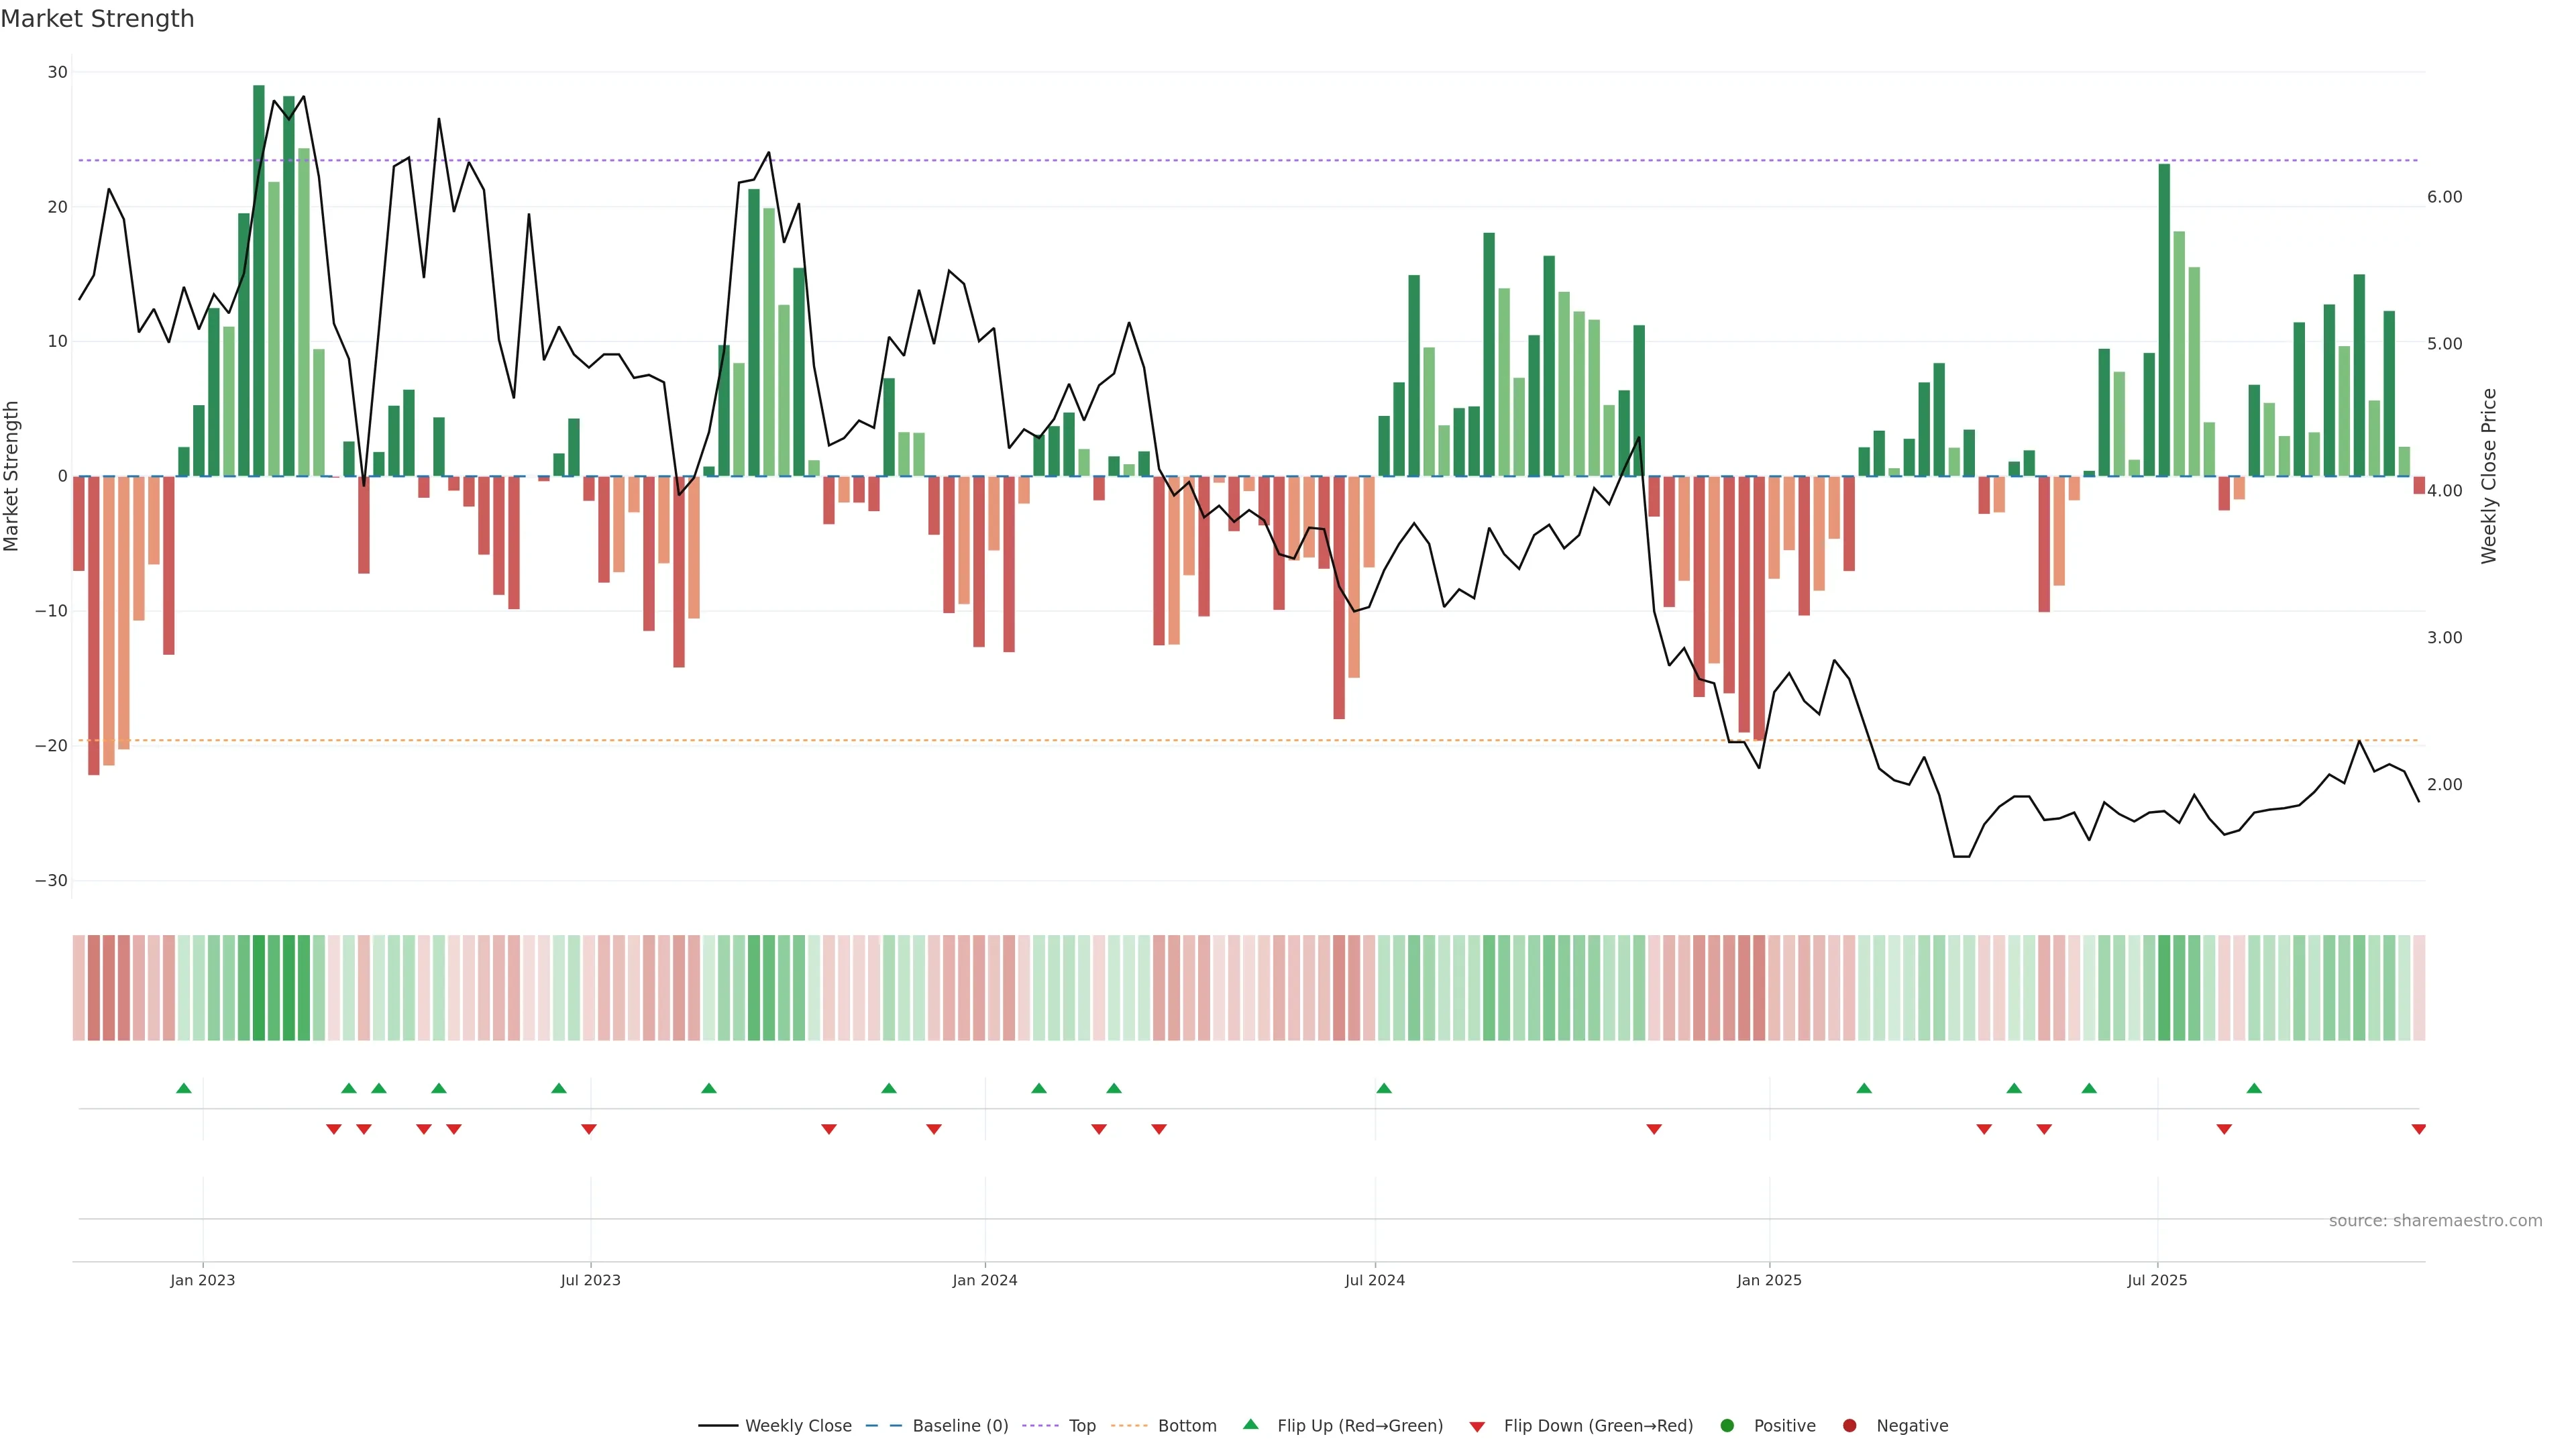
Task: Click the 6.00 right axis tick label
Action: [x=2444, y=197]
